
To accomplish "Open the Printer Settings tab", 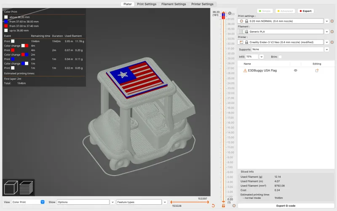I will coord(202,4).
